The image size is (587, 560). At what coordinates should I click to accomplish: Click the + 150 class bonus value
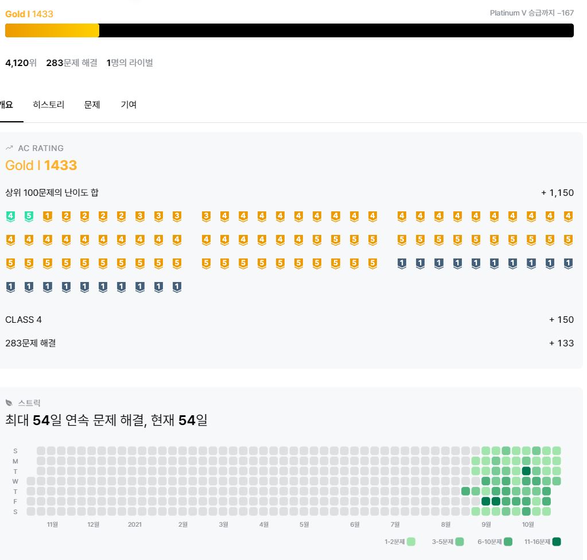click(x=561, y=320)
